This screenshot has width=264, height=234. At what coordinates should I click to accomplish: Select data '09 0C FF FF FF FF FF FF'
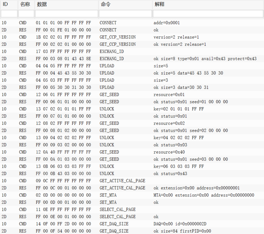[x=63, y=181]
